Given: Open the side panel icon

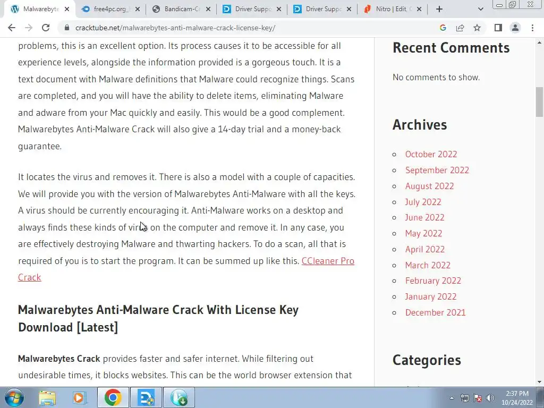Looking at the screenshot, I should 498,28.
